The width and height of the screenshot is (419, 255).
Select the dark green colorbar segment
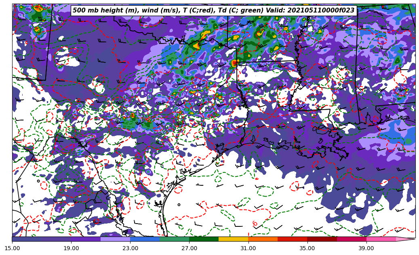tap(204, 239)
